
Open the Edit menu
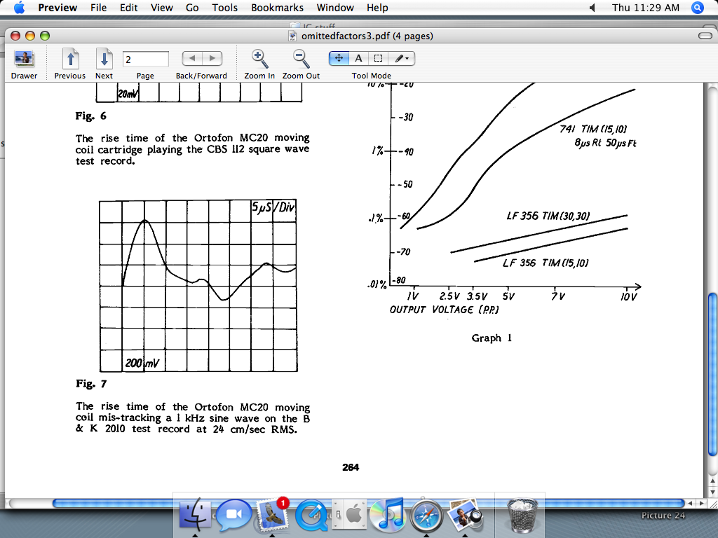coord(129,8)
